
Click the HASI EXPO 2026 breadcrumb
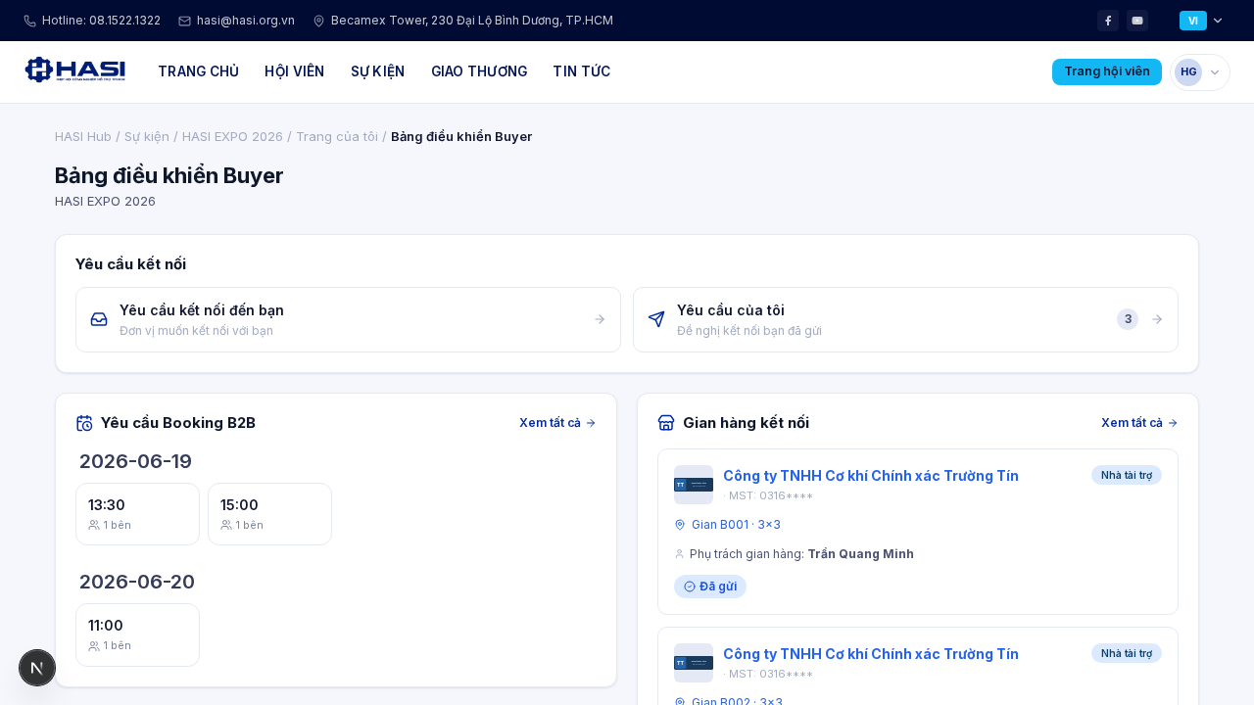(232, 136)
